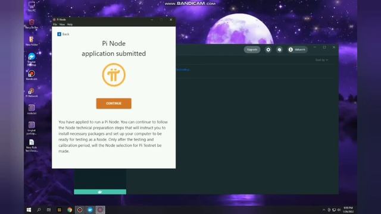Click the Docker troubleshoot bug icon
This screenshot has height=214, width=381.
pos(279,49)
